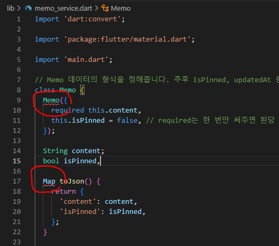The image size is (279, 246).
Task: Click the 'dart:convert' import string
Action: click(92, 19)
